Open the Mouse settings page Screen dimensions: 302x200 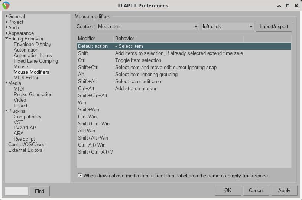(21, 66)
